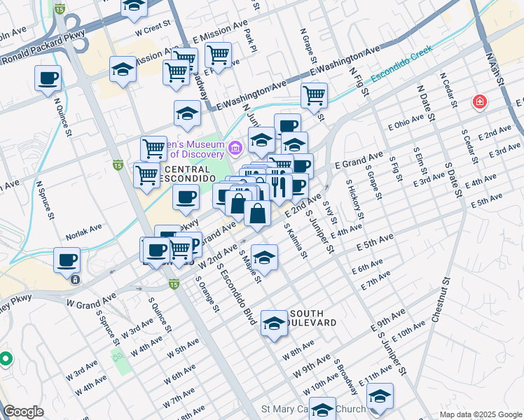Open the school marker on S Maple St
The height and width of the screenshot is (420, 524).
(264, 258)
